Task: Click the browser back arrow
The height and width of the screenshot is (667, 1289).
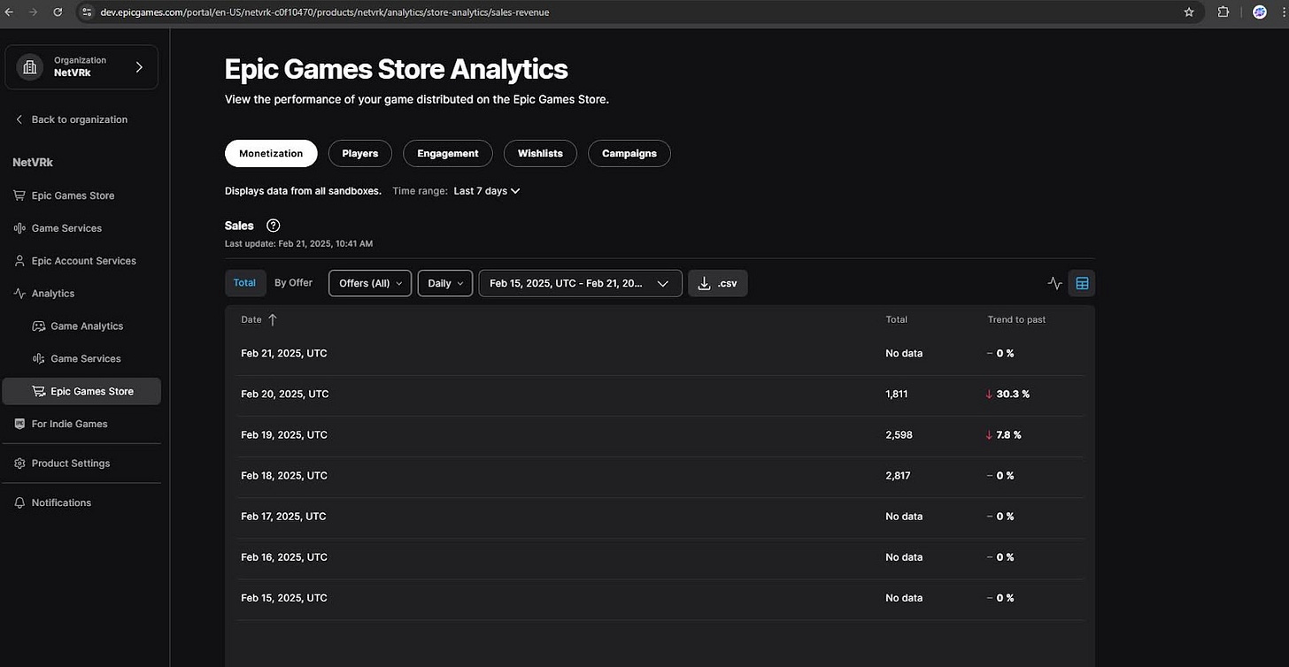Action: [9, 12]
